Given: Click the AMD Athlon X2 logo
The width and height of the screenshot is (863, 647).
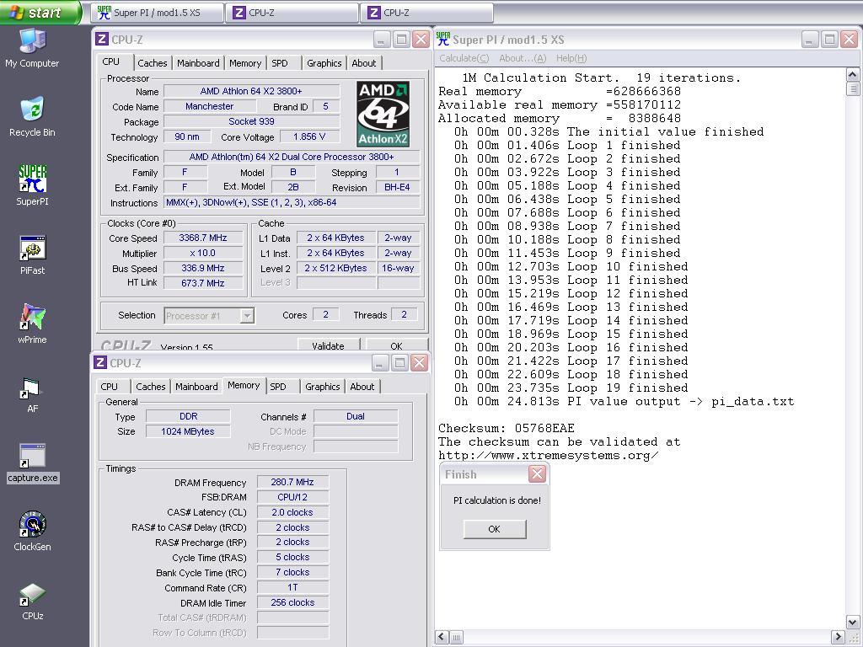Looking at the screenshot, I should coord(383,114).
